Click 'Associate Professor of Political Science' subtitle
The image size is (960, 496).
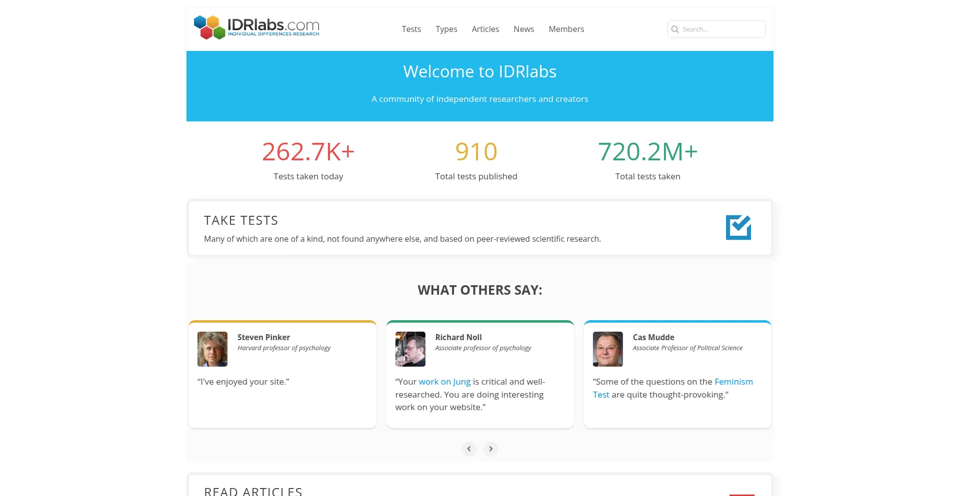click(x=687, y=348)
